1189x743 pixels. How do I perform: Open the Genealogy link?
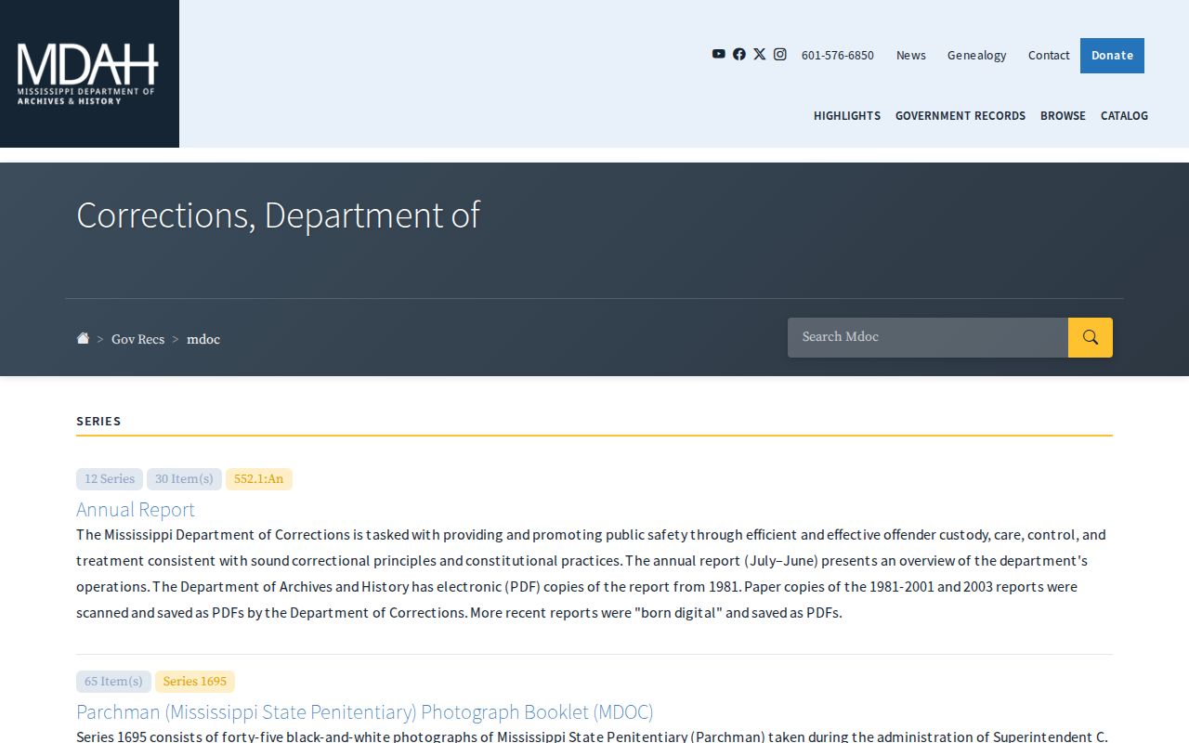977,55
